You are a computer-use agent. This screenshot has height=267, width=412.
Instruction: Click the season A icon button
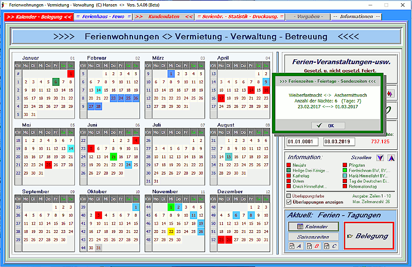[295, 246]
